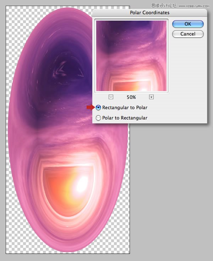Cancel the Polar Coordinates dialog
Screen dimensions: 213x261
point(188,34)
